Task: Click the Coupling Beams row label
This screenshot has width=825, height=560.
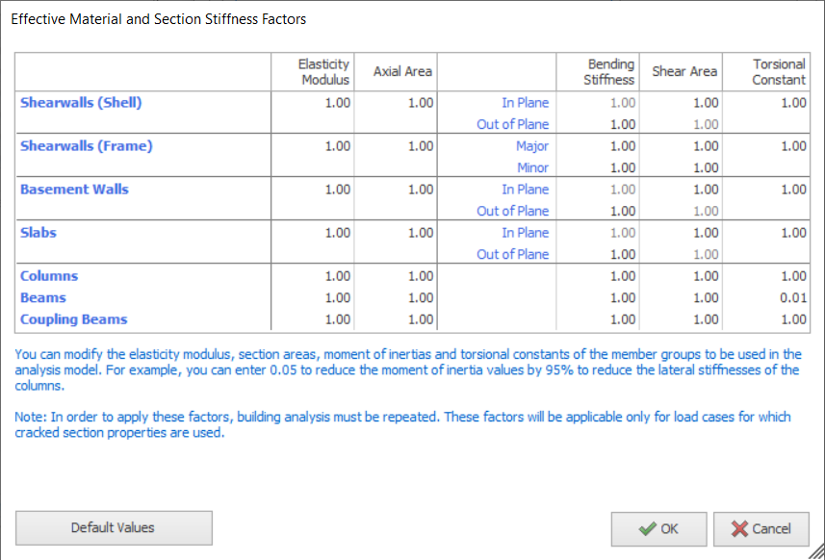Action: [73, 319]
